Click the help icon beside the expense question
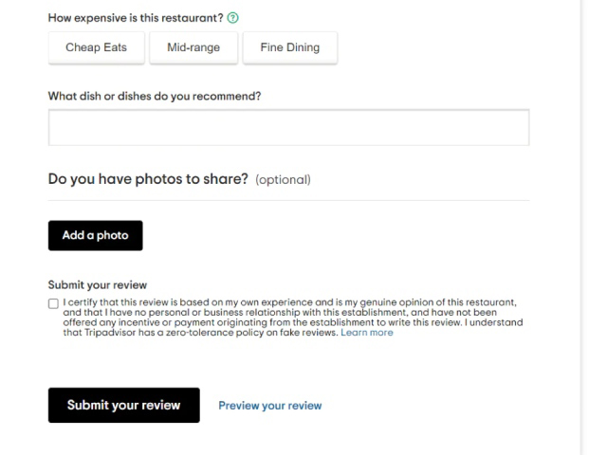The image size is (607, 455). coord(233,18)
